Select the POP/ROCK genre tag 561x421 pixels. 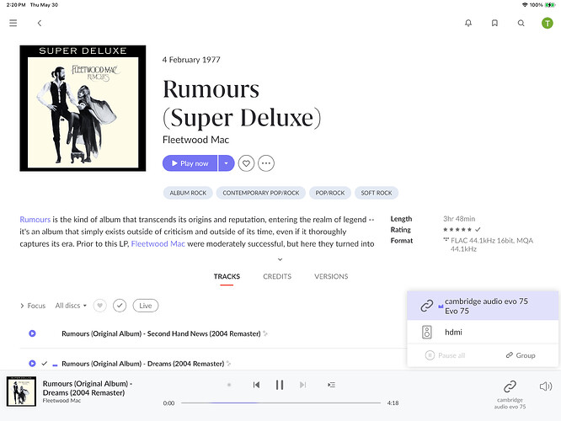point(330,193)
